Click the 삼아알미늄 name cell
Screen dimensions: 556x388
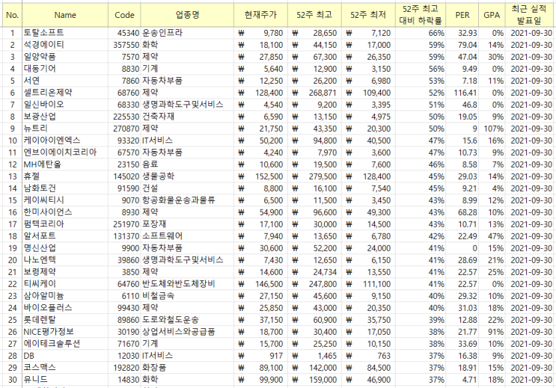(65, 296)
